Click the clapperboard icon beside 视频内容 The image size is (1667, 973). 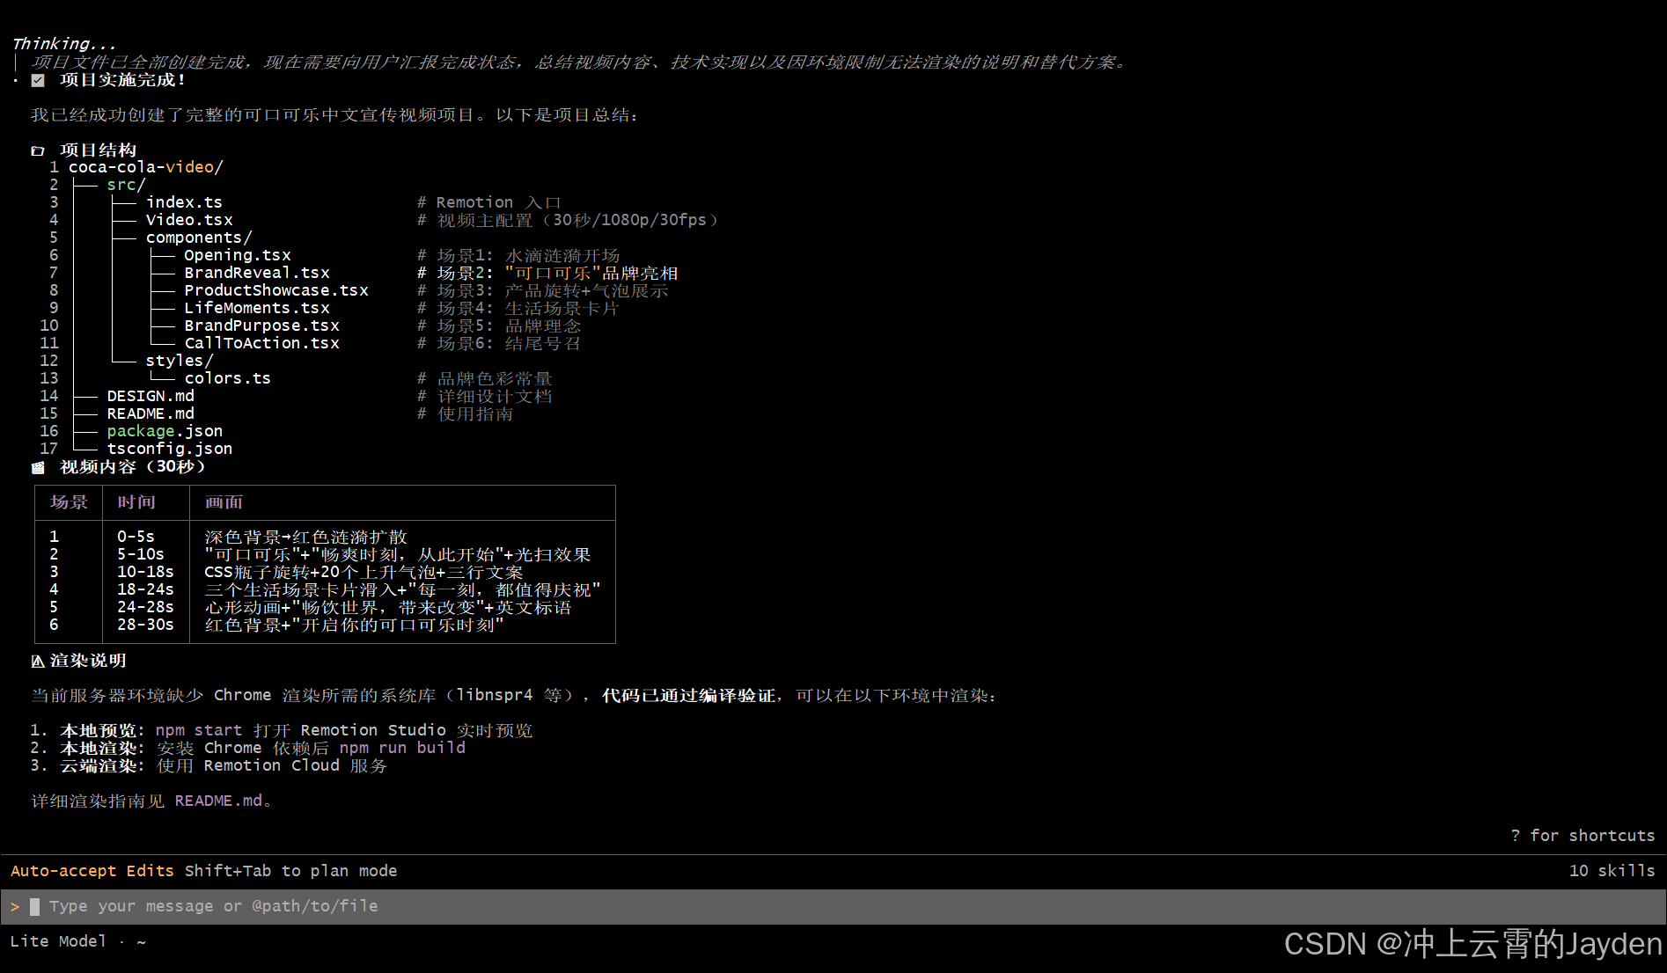point(38,467)
